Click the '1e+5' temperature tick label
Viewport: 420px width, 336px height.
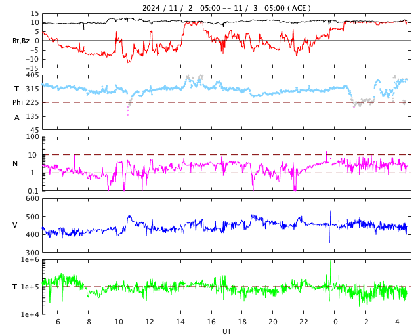click(x=30, y=287)
